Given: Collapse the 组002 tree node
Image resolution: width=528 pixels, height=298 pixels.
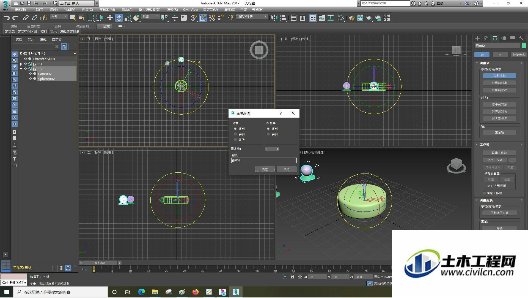Looking at the screenshot, I should (21, 69).
